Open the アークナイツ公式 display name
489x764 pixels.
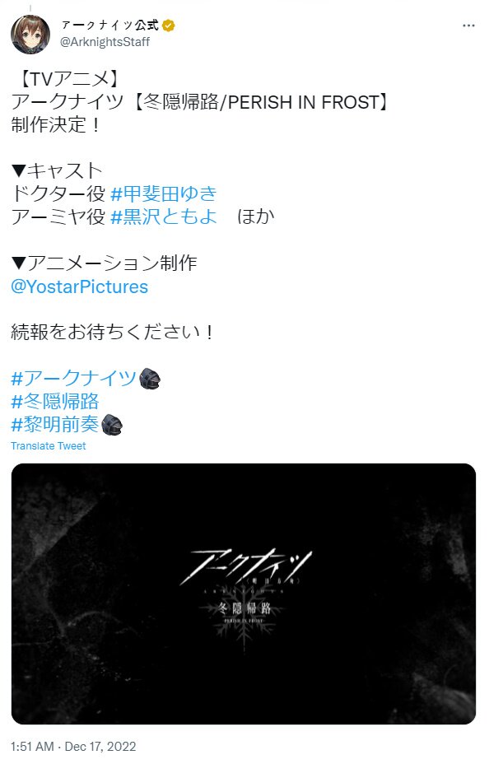110,26
